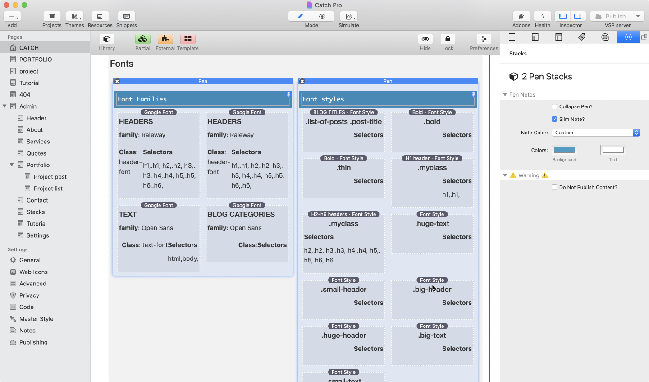
Task: Collapse the Admin page group
Action: (5, 106)
